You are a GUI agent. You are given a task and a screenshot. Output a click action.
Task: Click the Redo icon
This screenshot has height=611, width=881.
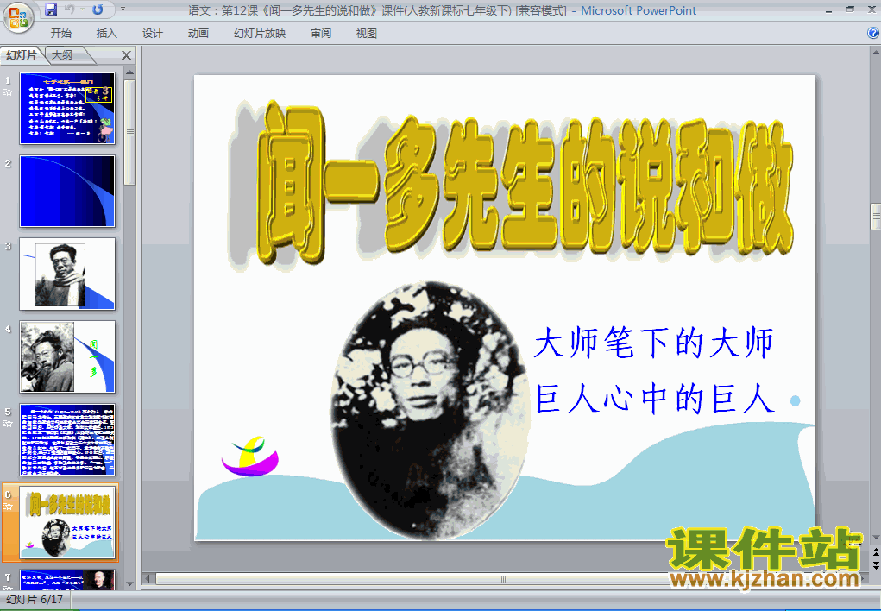98,9
